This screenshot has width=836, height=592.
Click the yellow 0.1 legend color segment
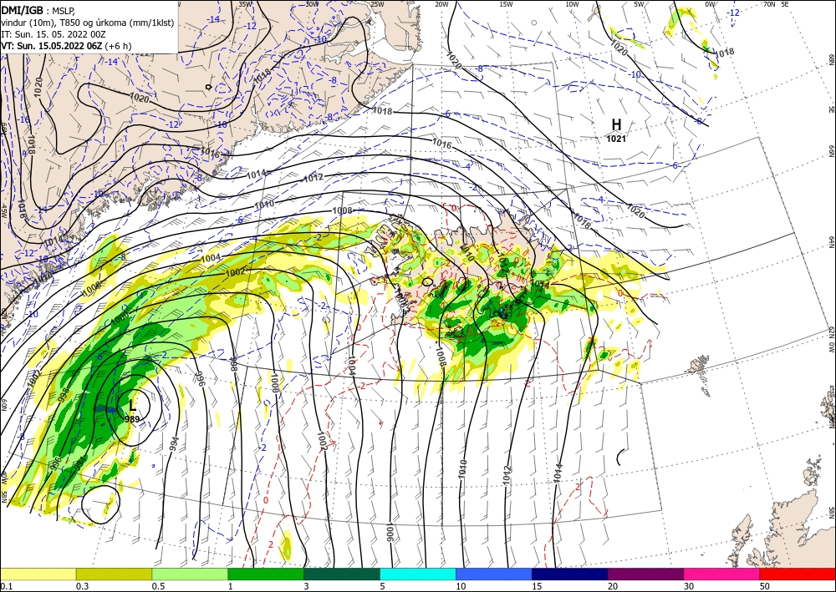click(38, 574)
